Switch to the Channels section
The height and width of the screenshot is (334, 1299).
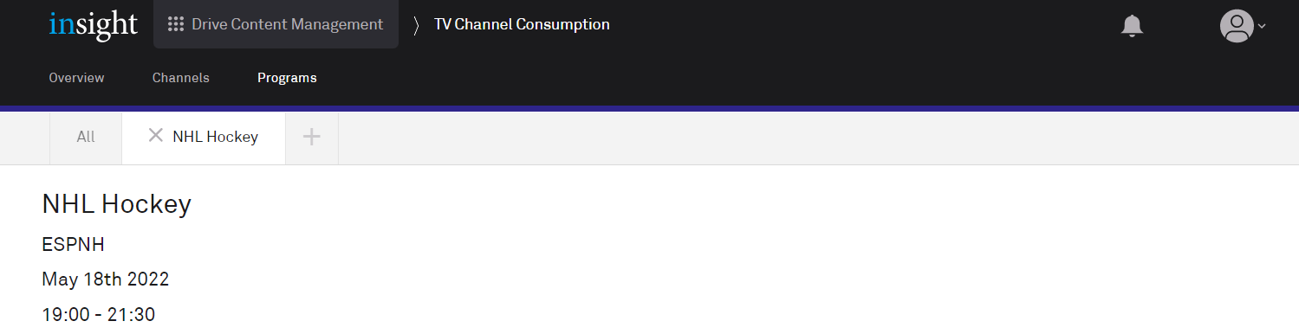click(x=181, y=78)
